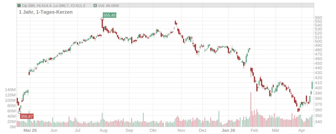Screen dimensions: 336x134
Task: Click the red 355,67 low price label
Action: pyautogui.click(x=26, y=116)
